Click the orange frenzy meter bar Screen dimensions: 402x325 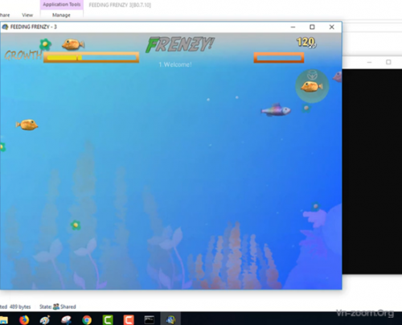pyautogui.click(x=279, y=58)
